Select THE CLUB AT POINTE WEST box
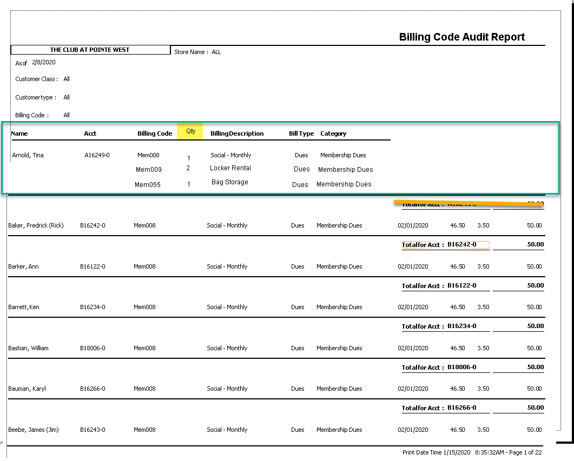574x461 pixels. point(90,50)
